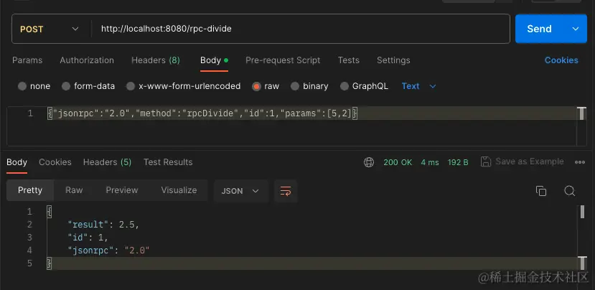Open search in response via magnifier icon
The width and height of the screenshot is (595, 290).
tap(570, 190)
